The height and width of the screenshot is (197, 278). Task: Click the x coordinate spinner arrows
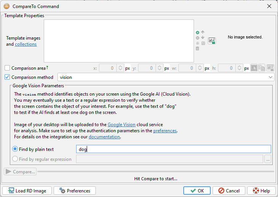pos(120,68)
